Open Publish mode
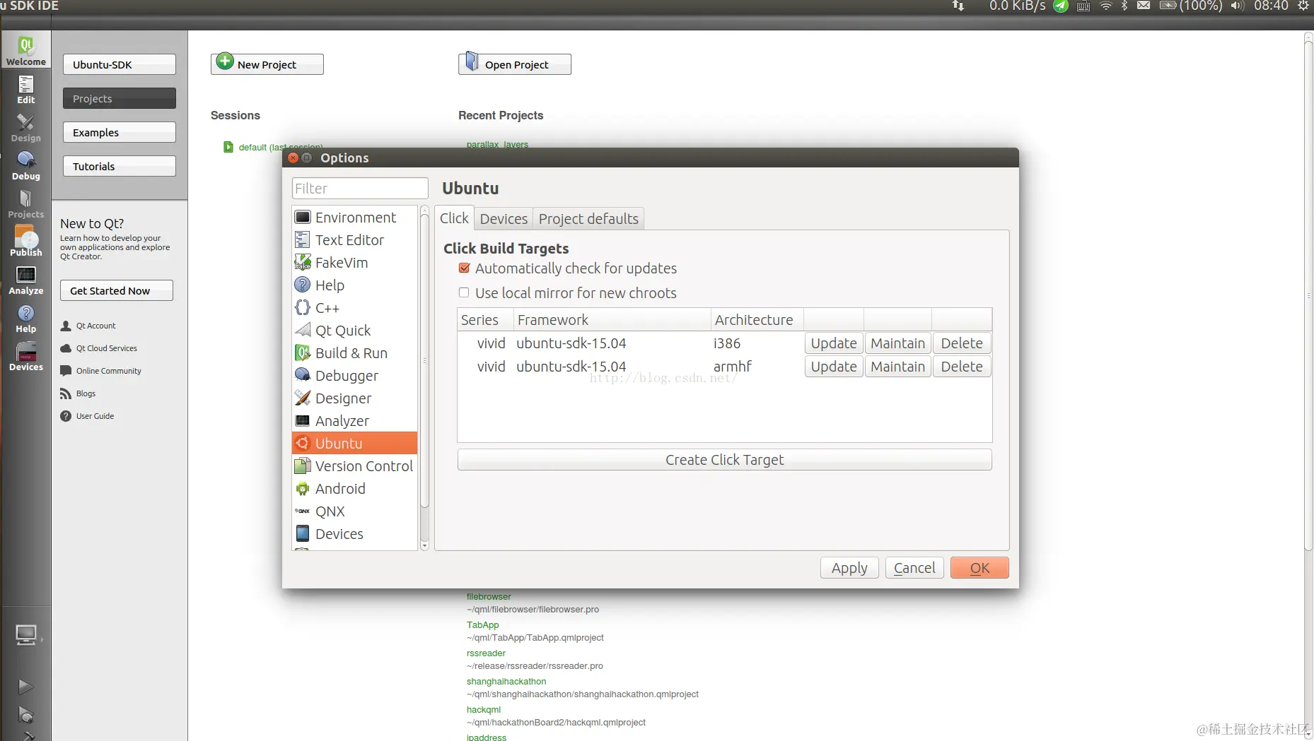This screenshot has height=741, width=1314. click(26, 242)
